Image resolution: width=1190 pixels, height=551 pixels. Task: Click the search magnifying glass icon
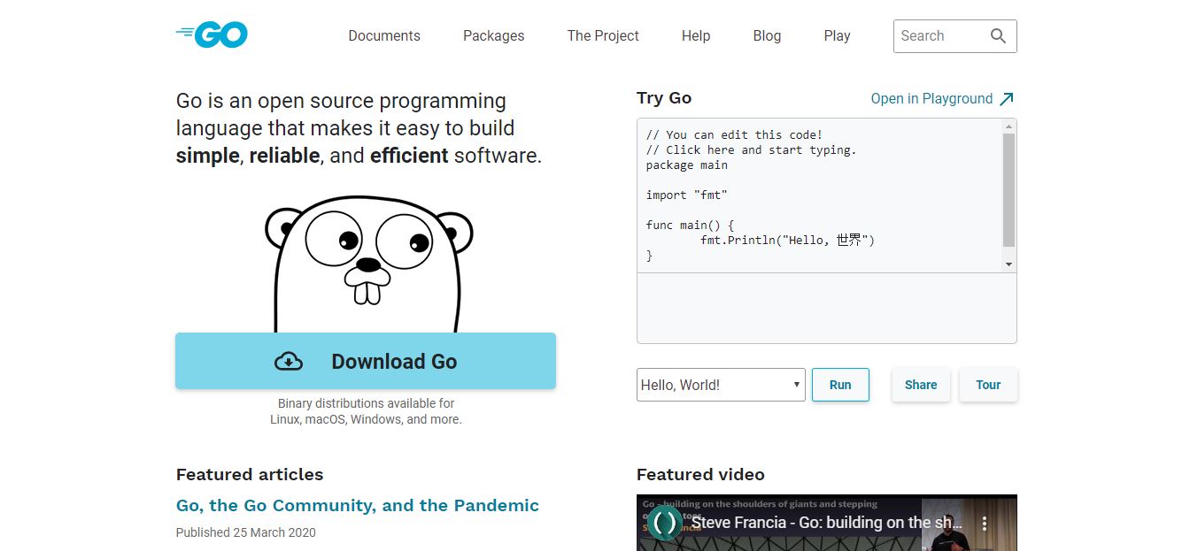coord(998,36)
